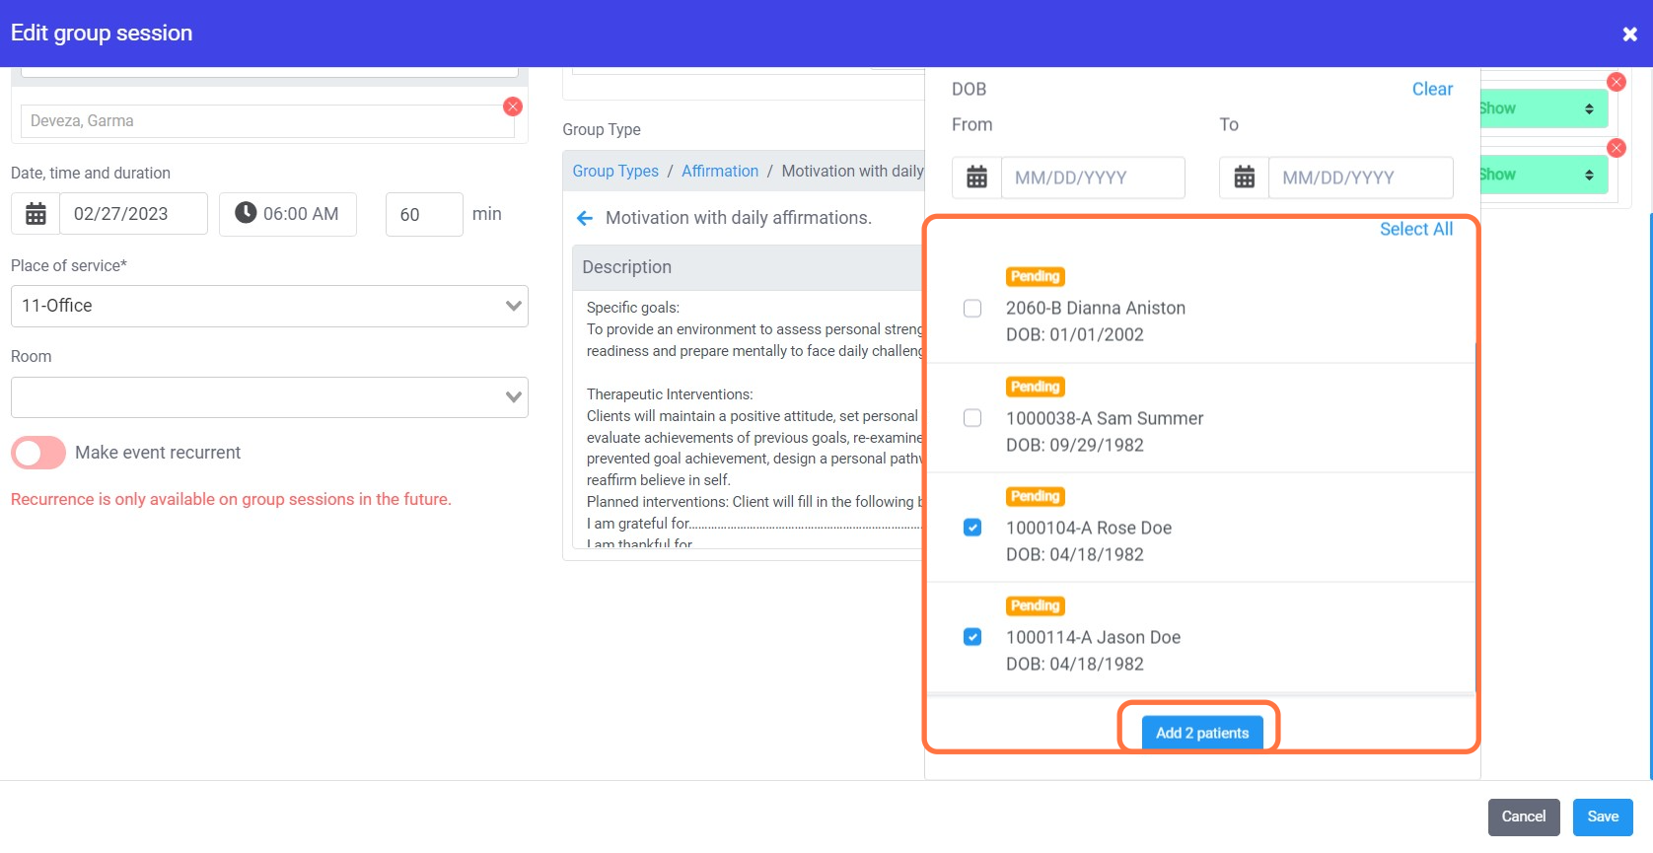Screen dimensions: 1653x853
Task: Close the Edit group session dialog
Action: 1629,34
